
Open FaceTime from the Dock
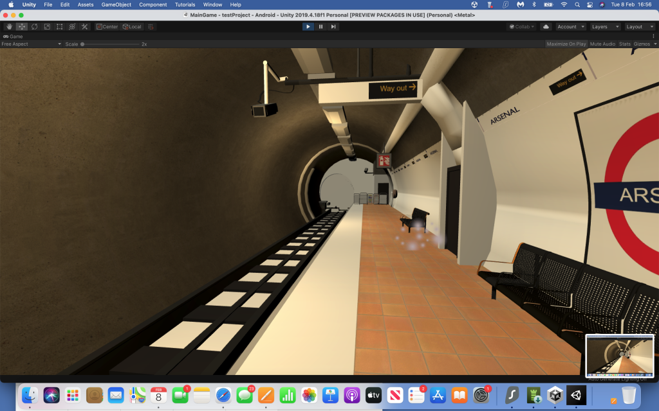point(180,395)
